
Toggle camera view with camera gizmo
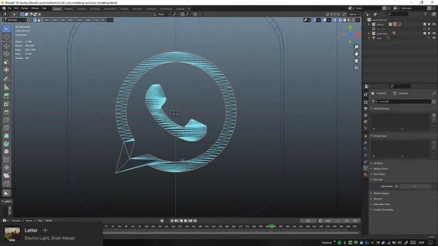pos(356,61)
